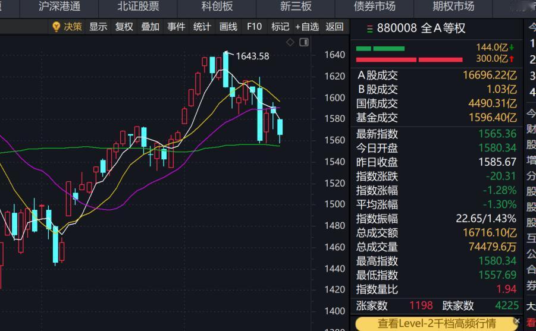The width and height of the screenshot is (536, 331).
Task: Click the red inflow bar showing 300.0亿
Action: [x=409, y=60]
